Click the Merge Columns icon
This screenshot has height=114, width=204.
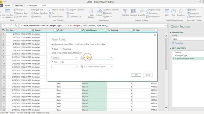[x=104, y=10]
